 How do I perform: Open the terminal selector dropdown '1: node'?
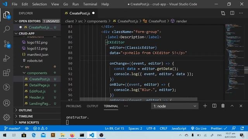pyautogui.click(x=175, y=106)
